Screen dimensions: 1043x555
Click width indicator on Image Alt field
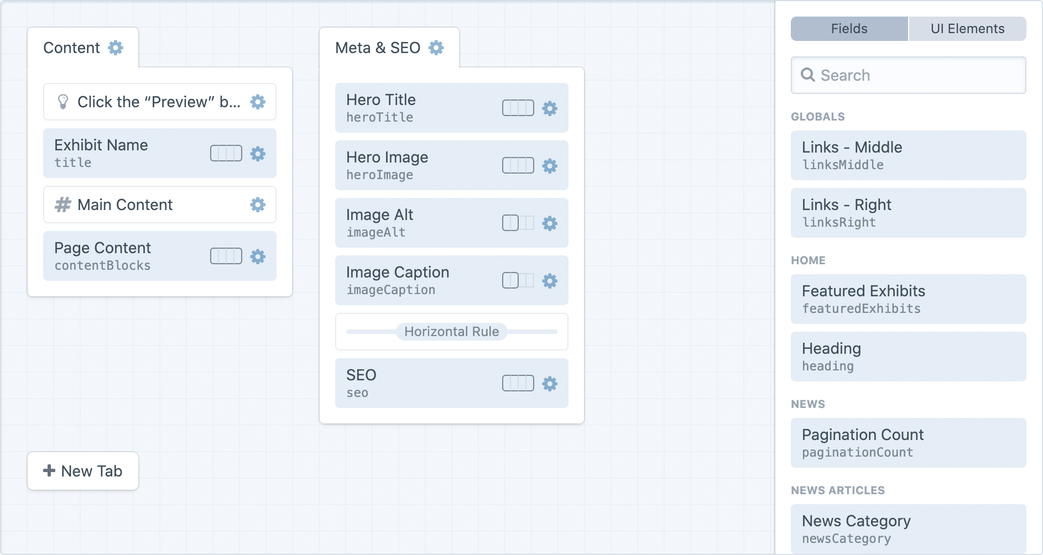[518, 223]
